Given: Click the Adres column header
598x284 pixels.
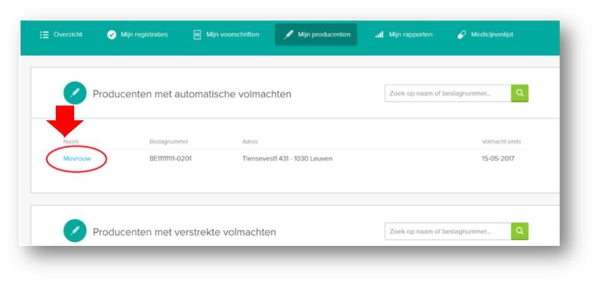Looking at the screenshot, I should (x=250, y=141).
